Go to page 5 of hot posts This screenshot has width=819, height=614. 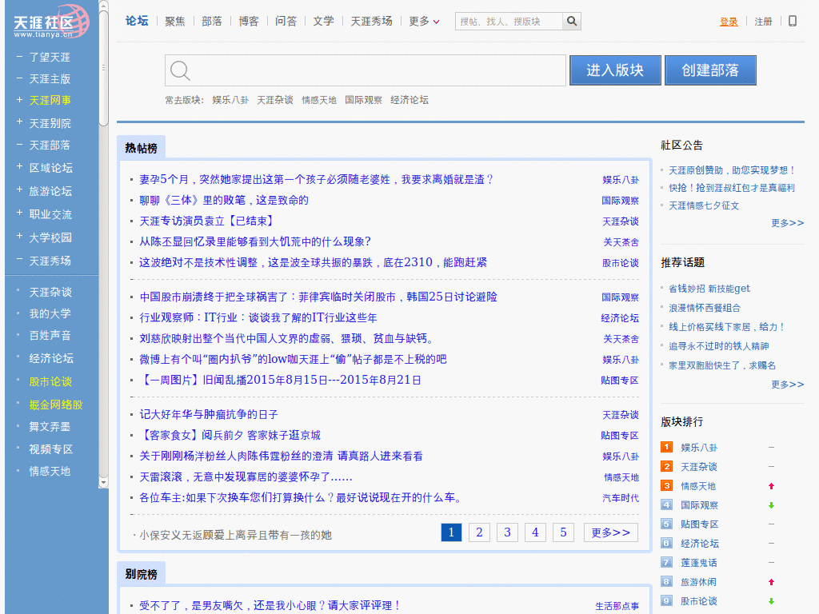tap(563, 532)
